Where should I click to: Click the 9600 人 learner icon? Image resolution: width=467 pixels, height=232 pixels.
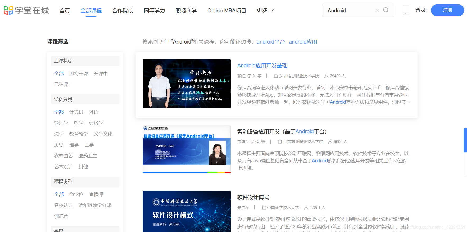click(330, 142)
